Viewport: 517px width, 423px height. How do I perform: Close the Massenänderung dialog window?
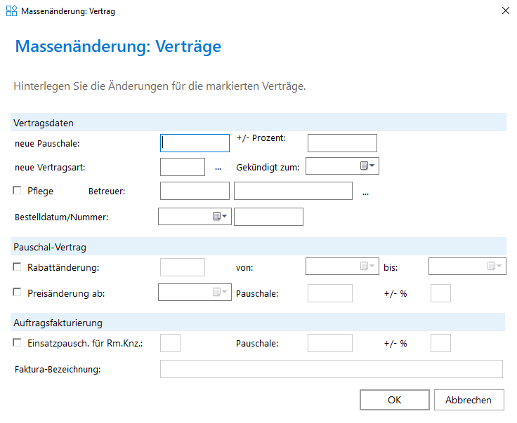[506, 11]
